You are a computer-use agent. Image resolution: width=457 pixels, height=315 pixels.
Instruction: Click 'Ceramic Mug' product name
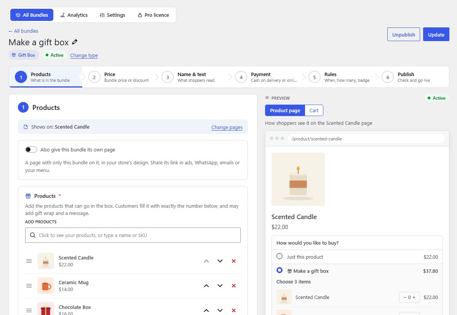click(x=74, y=282)
